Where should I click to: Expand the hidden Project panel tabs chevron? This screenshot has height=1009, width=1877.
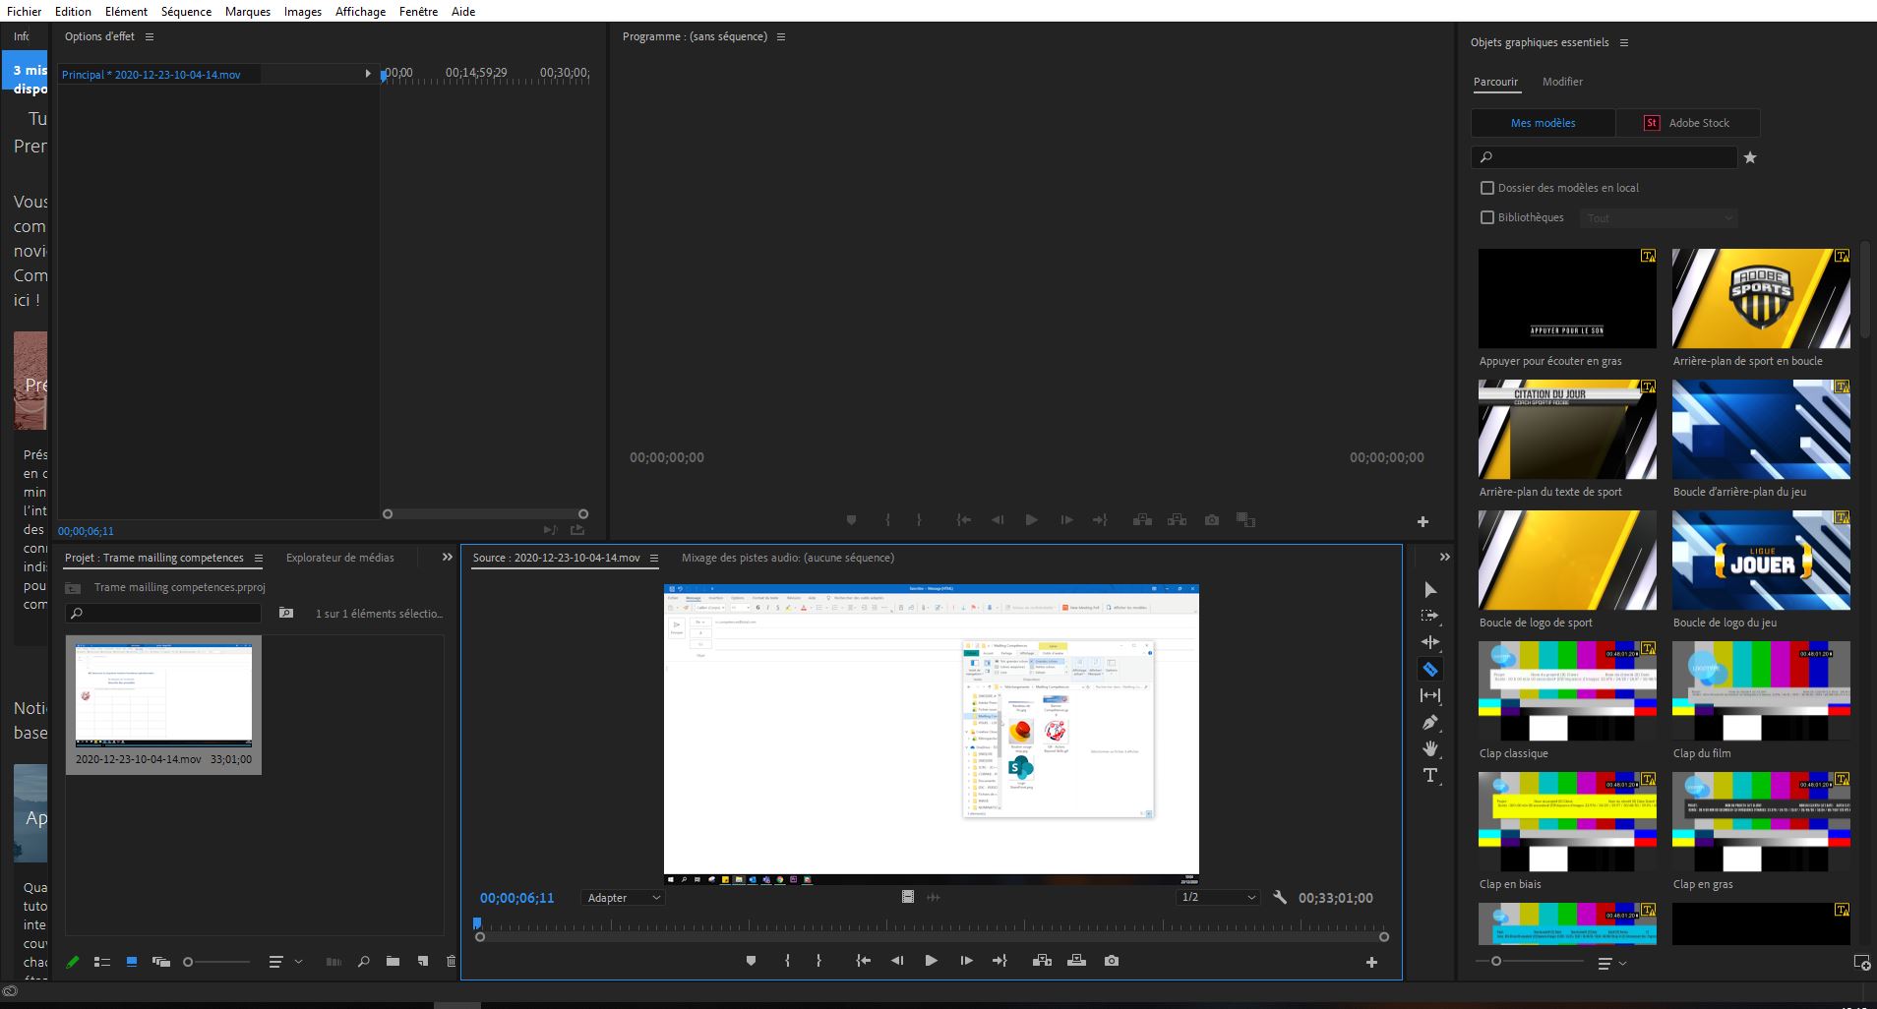448,558
